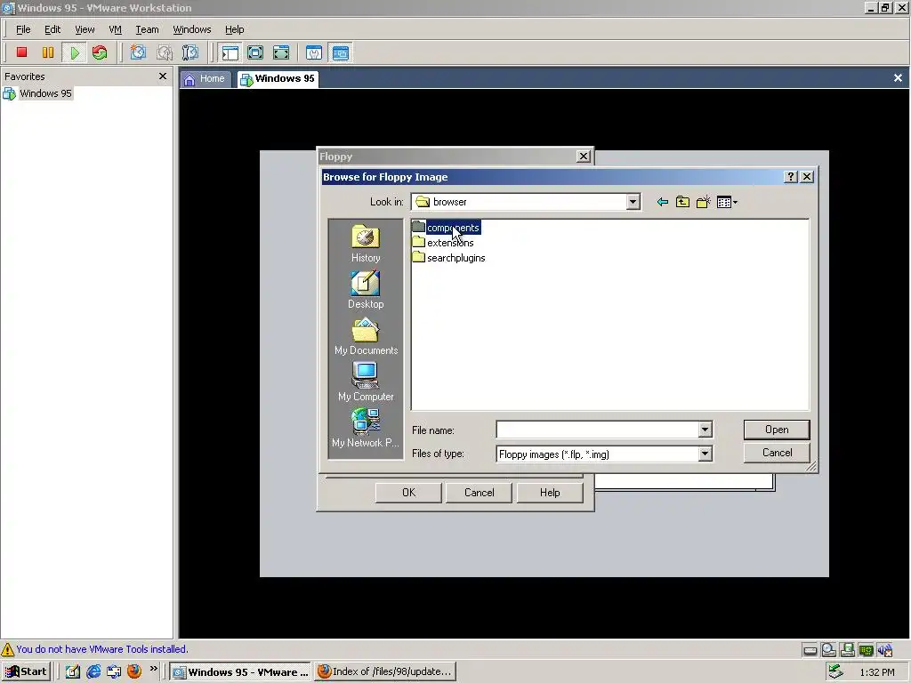Click the Start button
911x683 pixels.
click(x=26, y=671)
